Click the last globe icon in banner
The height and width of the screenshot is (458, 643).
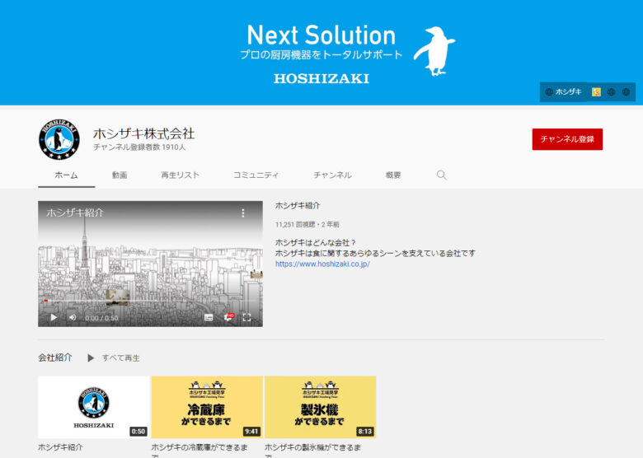[x=626, y=91]
